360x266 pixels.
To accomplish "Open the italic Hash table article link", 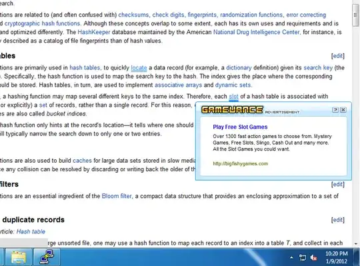I will (x=31, y=231).
